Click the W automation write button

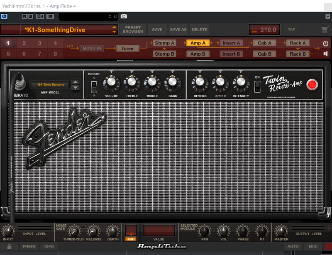30,16
